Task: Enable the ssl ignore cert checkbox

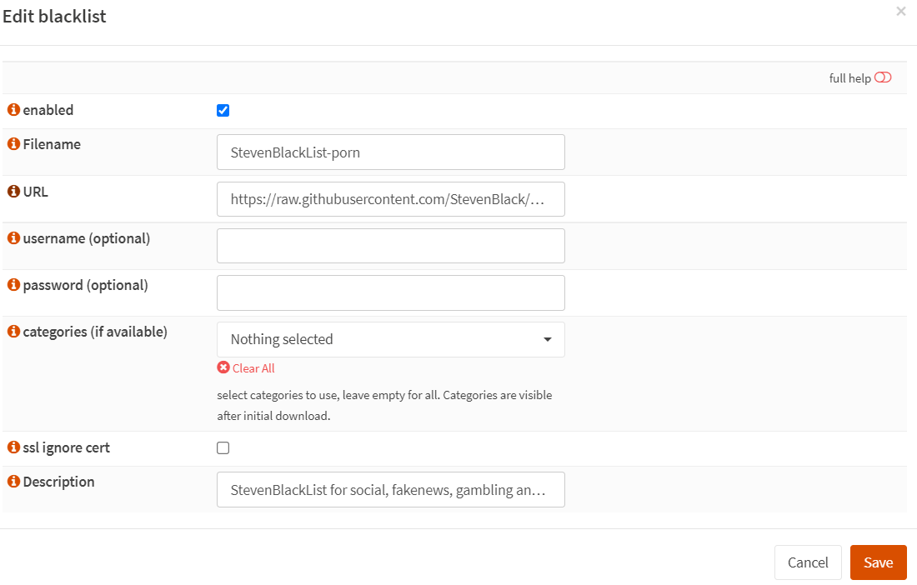Action: (223, 447)
